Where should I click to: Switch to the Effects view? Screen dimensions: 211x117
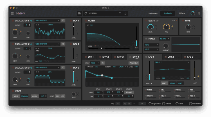(182, 13)
